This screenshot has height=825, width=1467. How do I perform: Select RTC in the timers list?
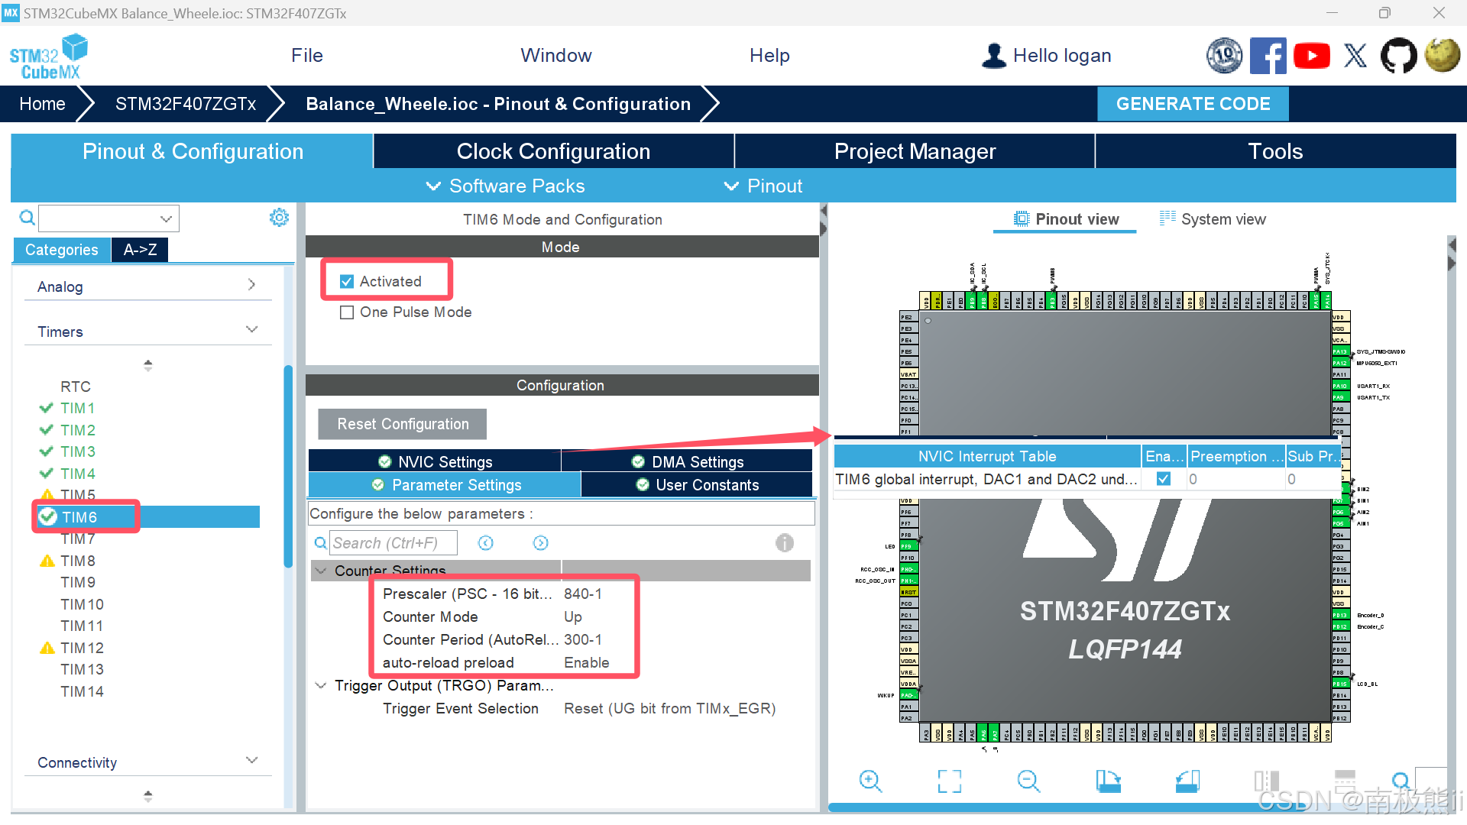click(x=76, y=387)
